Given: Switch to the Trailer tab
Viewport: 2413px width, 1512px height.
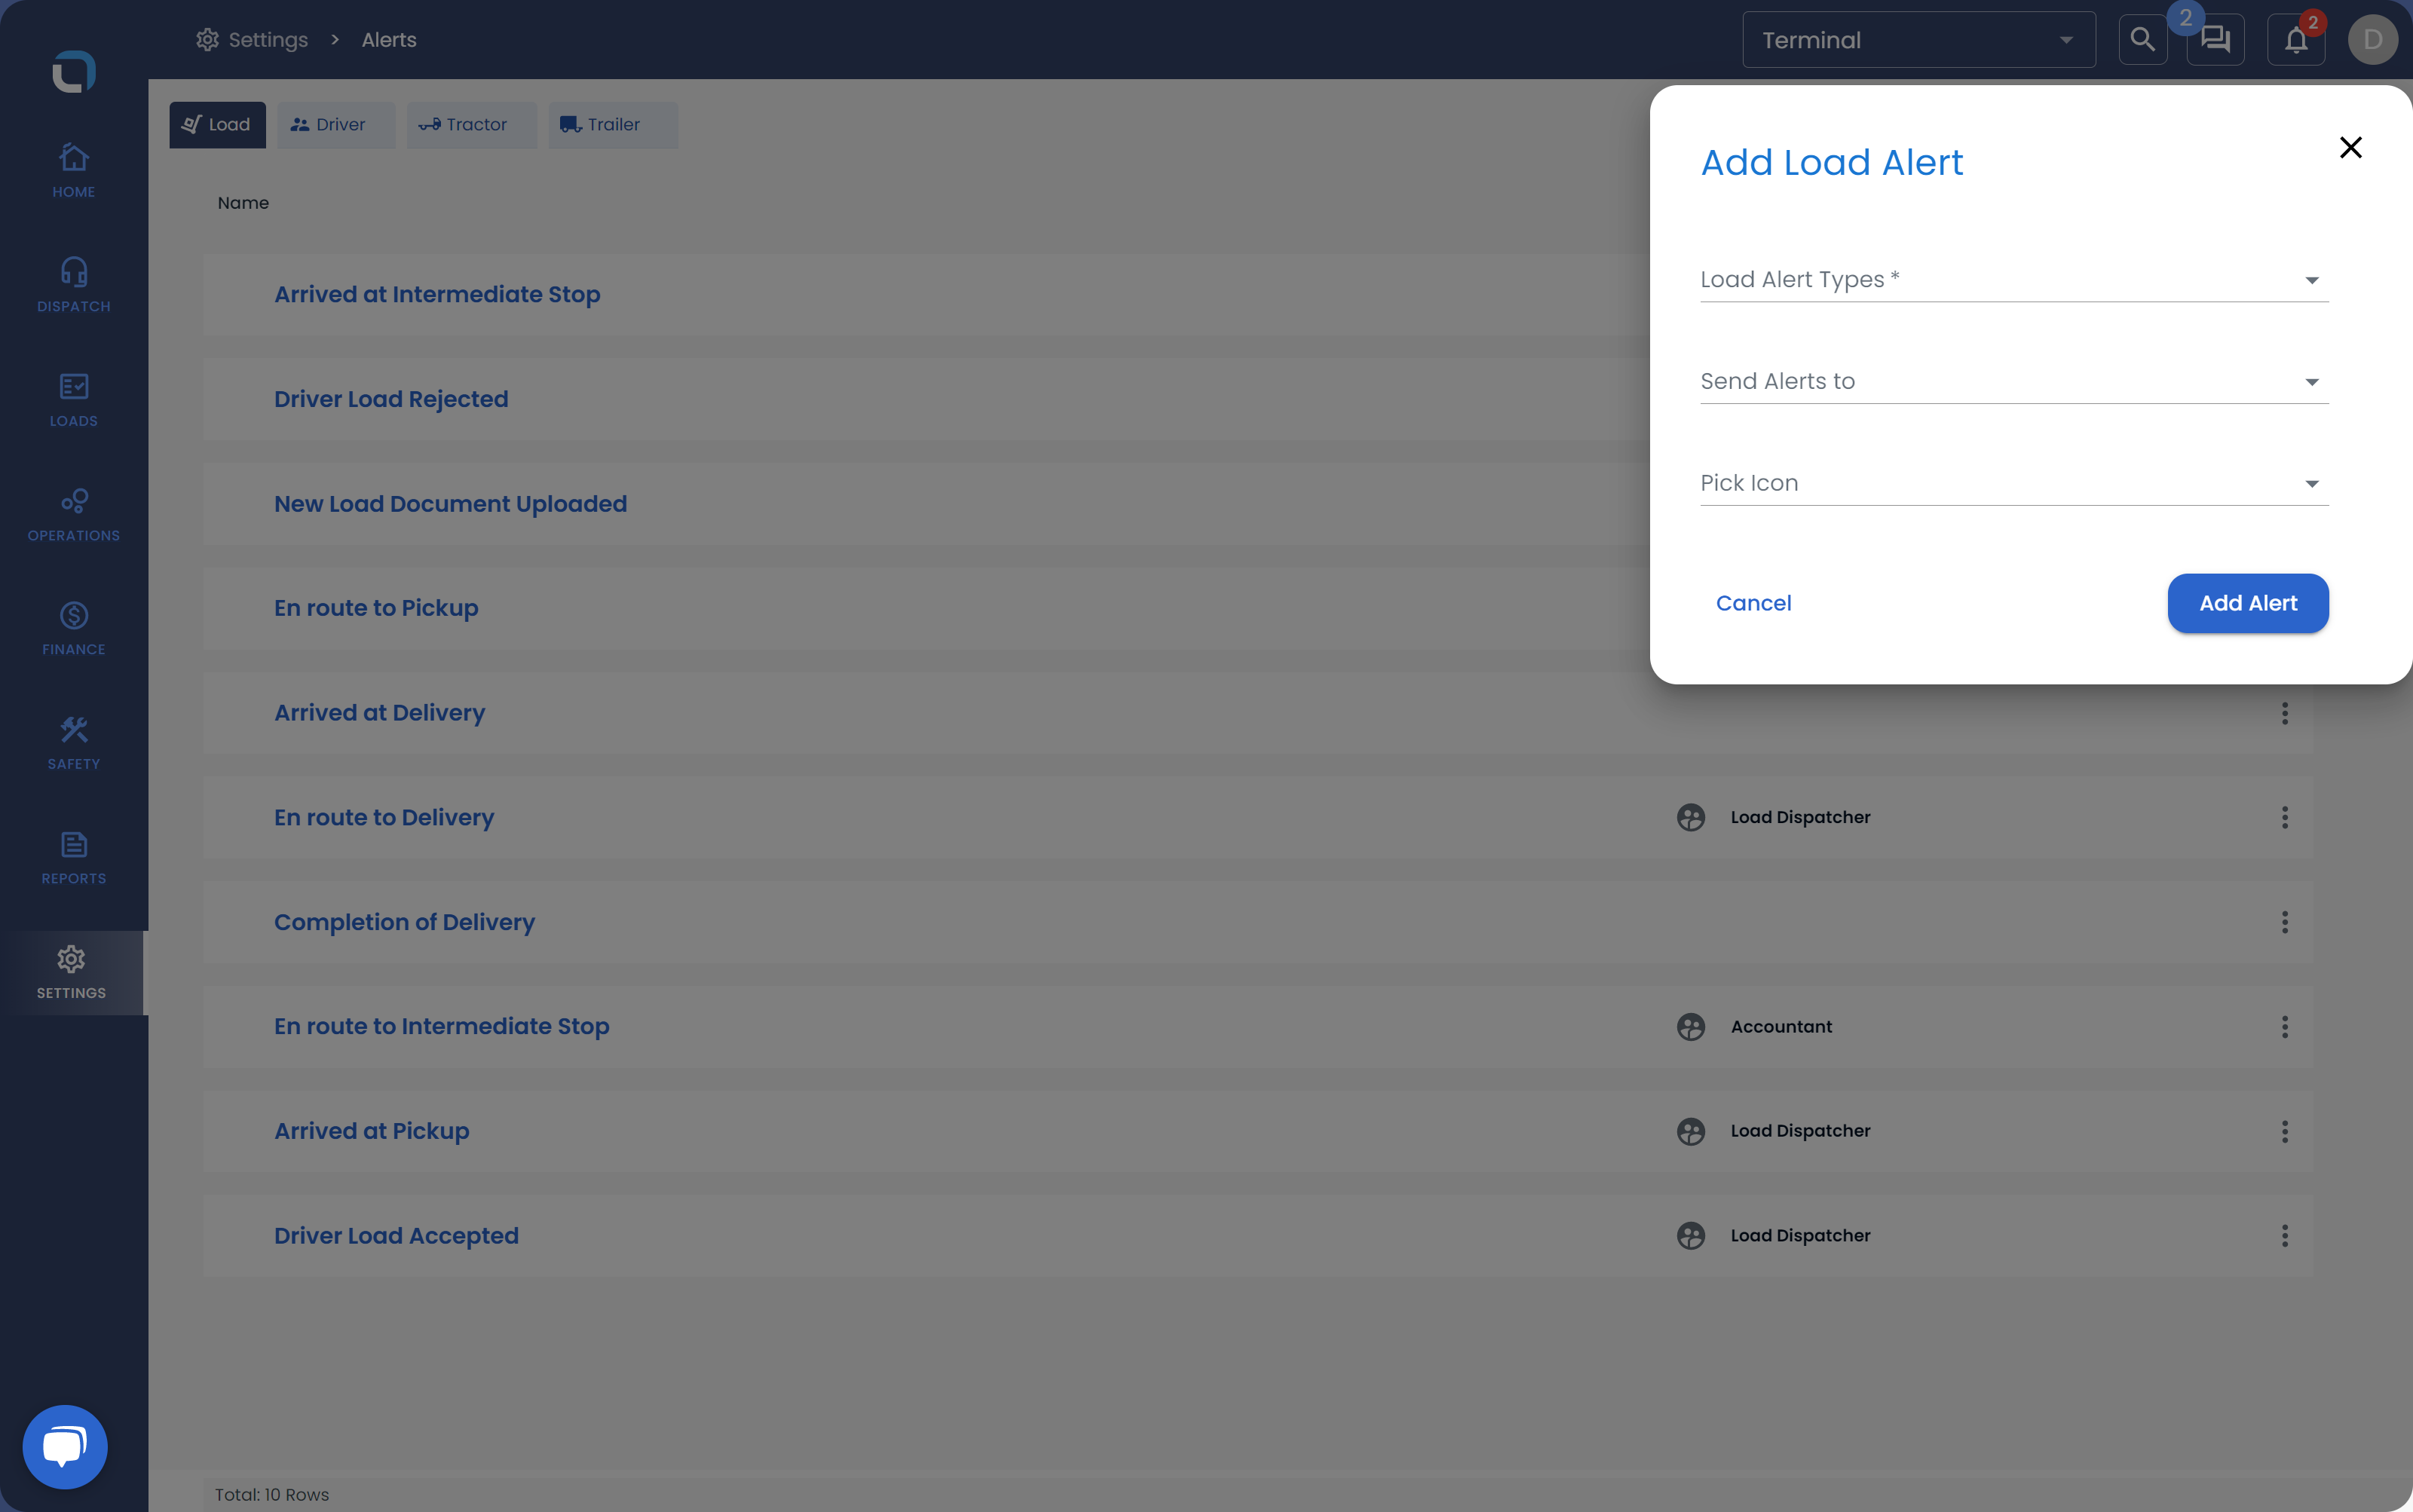Looking at the screenshot, I should click(613, 125).
